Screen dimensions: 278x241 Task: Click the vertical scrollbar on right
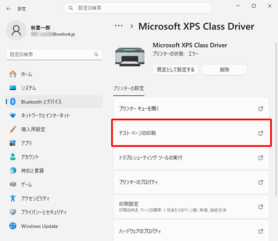[x=276, y=120]
